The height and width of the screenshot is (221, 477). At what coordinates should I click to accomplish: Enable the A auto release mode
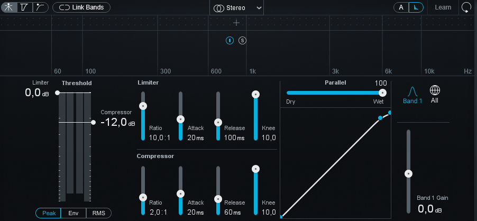coord(401,7)
